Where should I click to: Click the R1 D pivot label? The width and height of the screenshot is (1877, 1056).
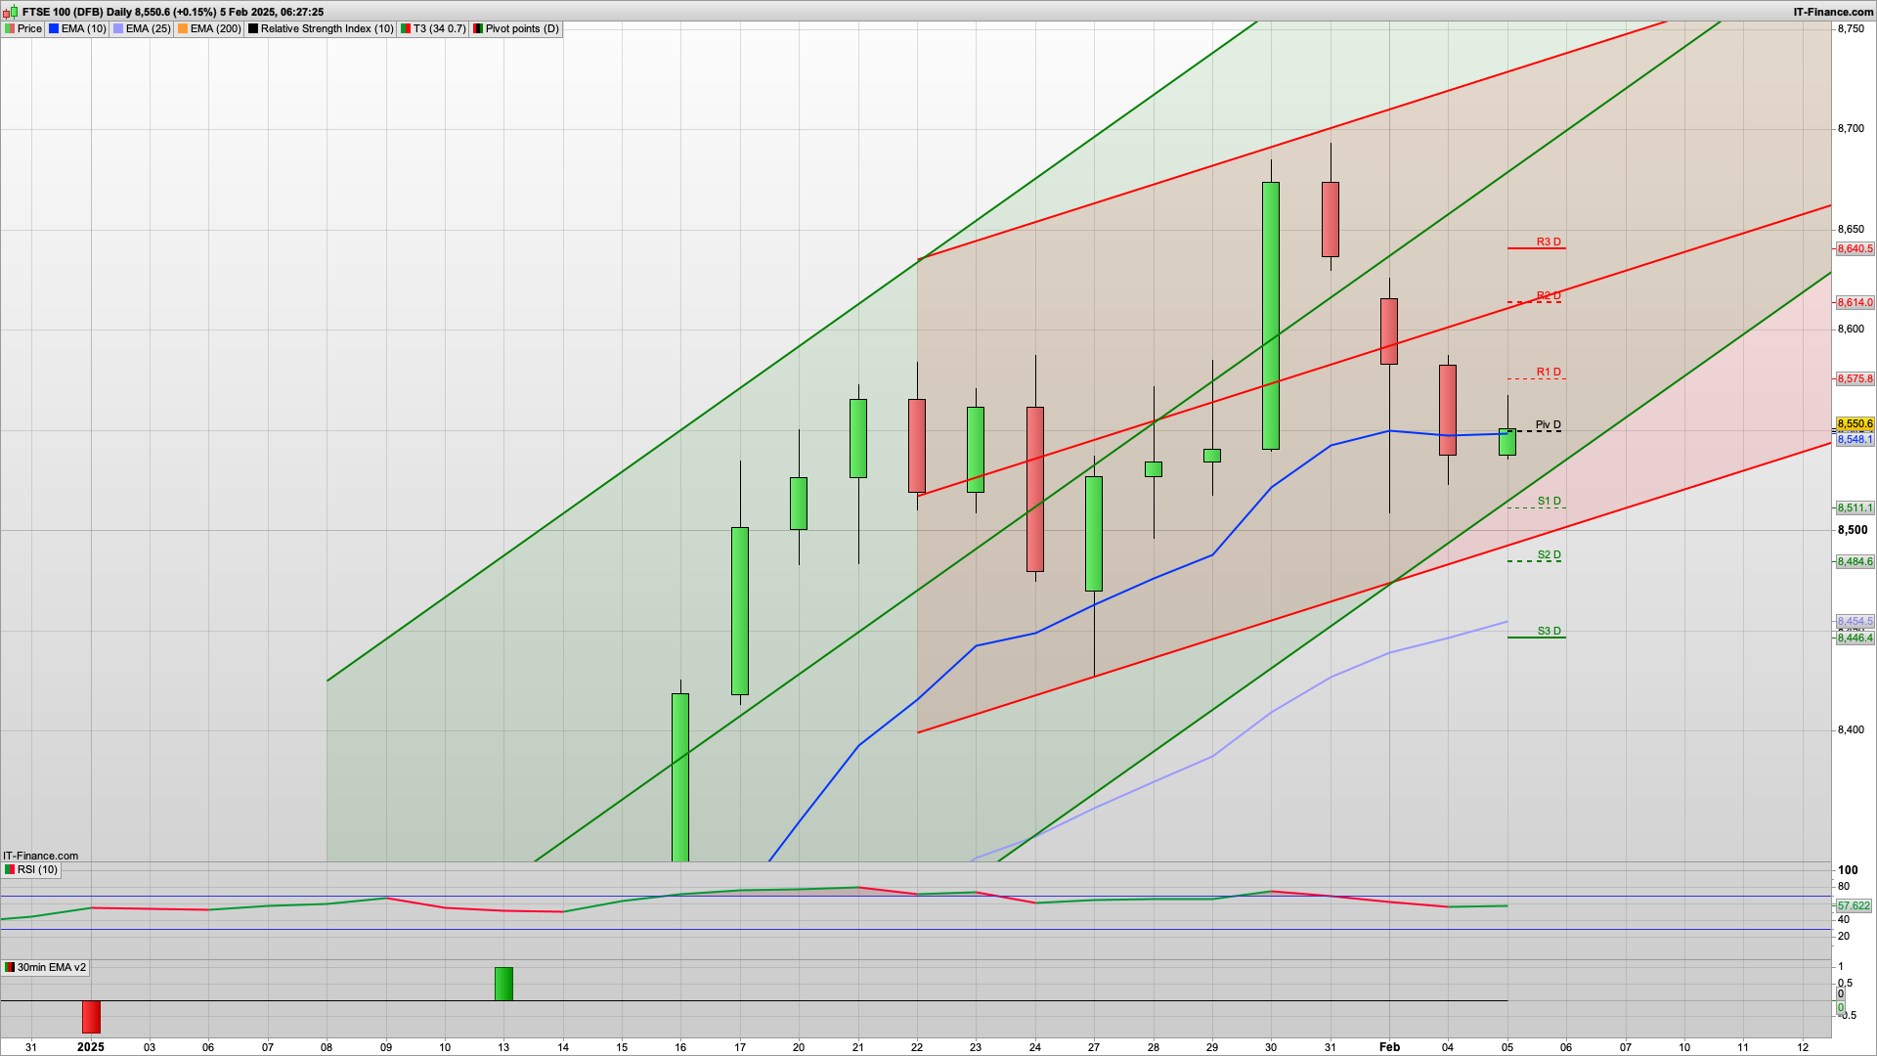pos(1549,372)
